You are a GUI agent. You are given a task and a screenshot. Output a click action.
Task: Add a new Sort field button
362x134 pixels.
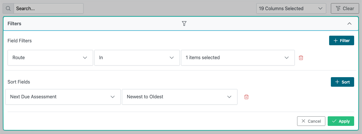(x=342, y=82)
